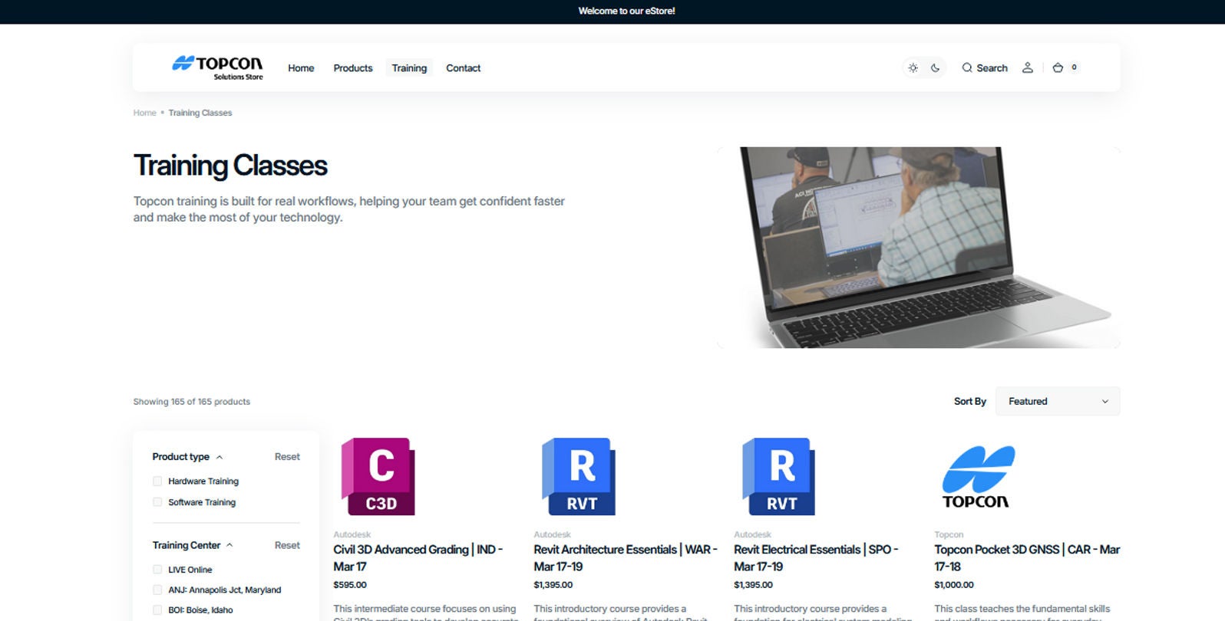Switch to dark mode moon icon

(935, 67)
